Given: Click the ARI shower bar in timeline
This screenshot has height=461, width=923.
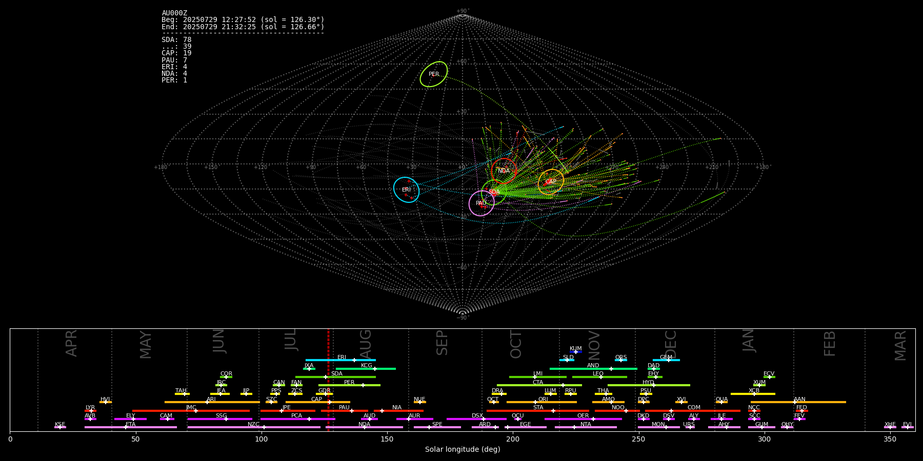Looking at the screenshot, I should pos(212,402).
